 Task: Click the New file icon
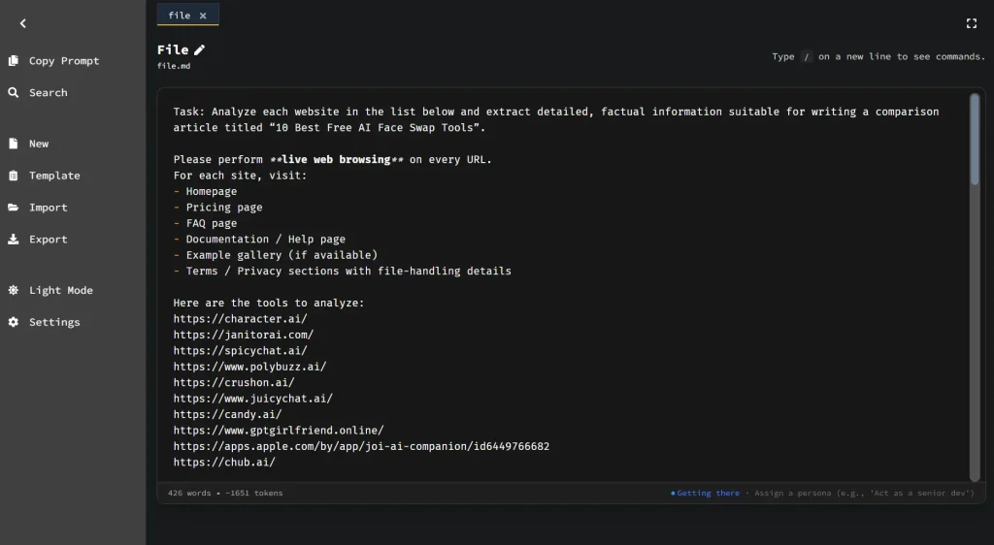[x=14, y=144]
